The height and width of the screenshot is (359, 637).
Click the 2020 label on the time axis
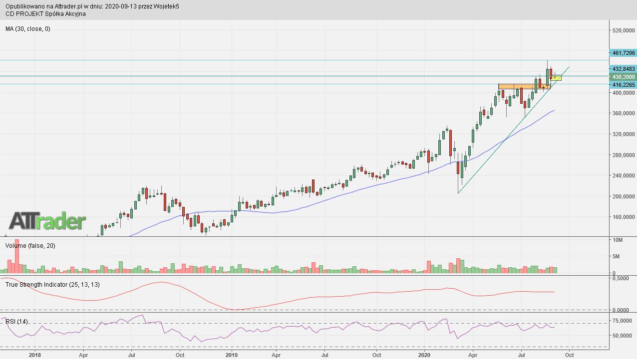(x=424, y=355)
